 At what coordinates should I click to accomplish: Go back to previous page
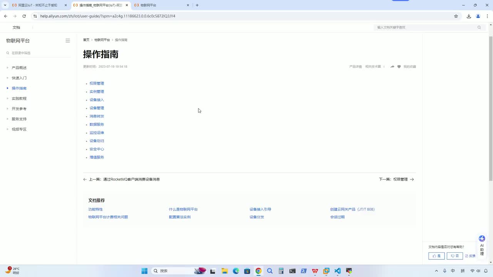(x=6, y=16)
